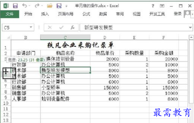Click the Excel application icon

coord(6,6)
